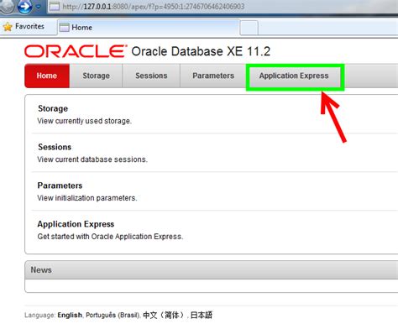This screenshot has height=329, width=398.
Task: Switch to the Sessions tab
Action: (151, 76)
